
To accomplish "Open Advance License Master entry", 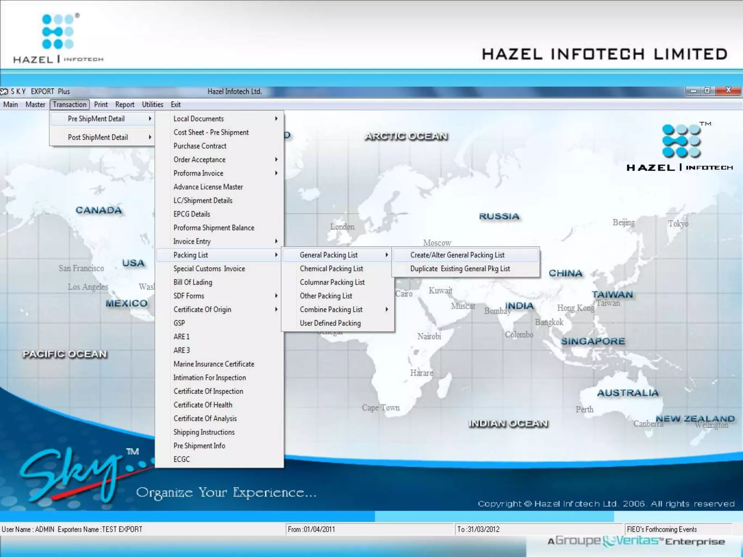I will pyautogui.click(x=208, y=187).
